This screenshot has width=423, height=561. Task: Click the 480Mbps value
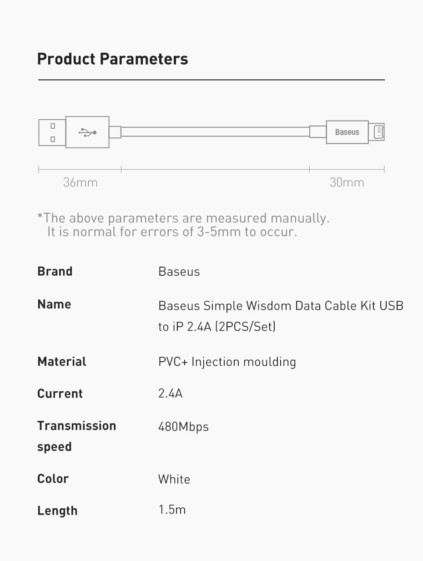[183, 427]
